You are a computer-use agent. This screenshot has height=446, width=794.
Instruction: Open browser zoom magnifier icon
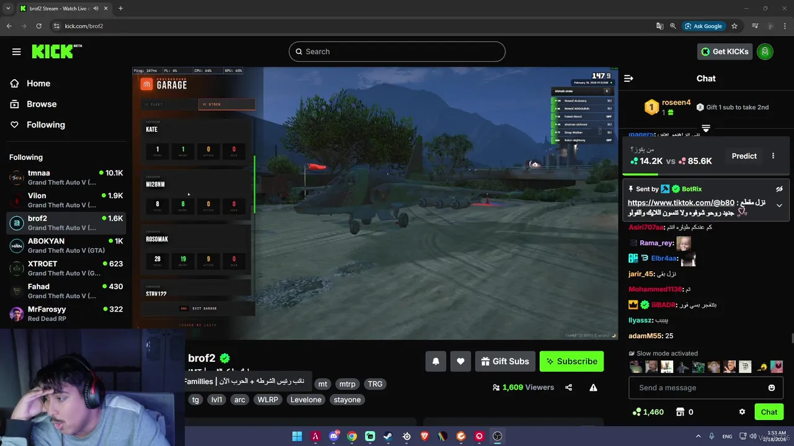click(x=673, y=26)
